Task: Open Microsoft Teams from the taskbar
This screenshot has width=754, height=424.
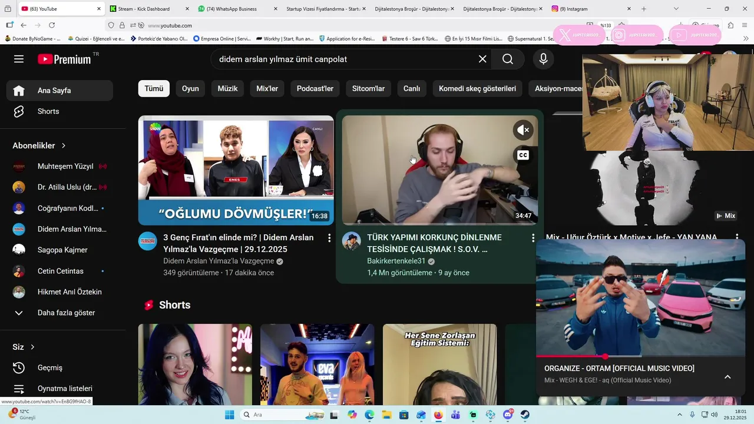Action: 455,415
